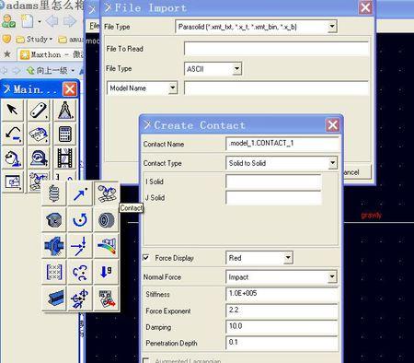
Task: Choose the Field element tool
Action: click(x=53, y=272)
